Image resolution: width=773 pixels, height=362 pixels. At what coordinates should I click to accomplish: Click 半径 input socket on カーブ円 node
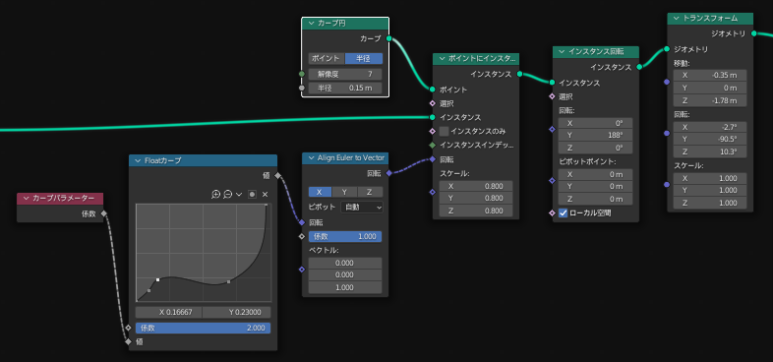click(x=302, y=89)
